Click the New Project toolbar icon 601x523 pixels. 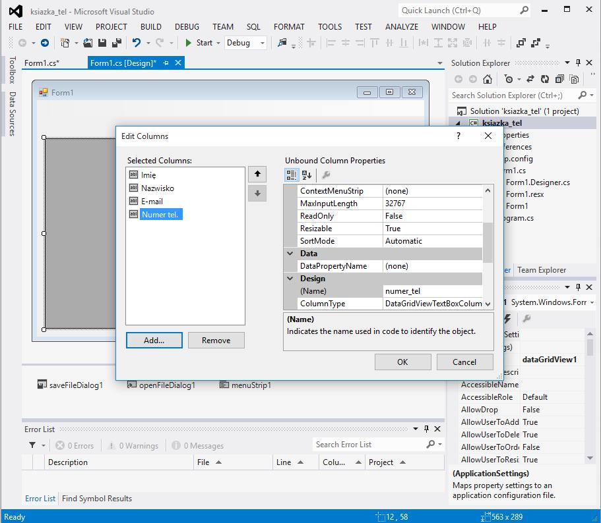tap(65, 43)
